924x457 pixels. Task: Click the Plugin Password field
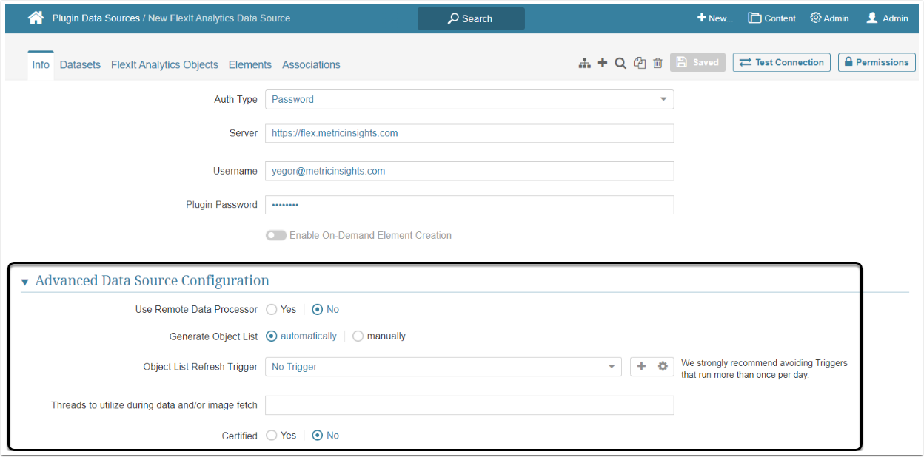(x=469, y=205)
